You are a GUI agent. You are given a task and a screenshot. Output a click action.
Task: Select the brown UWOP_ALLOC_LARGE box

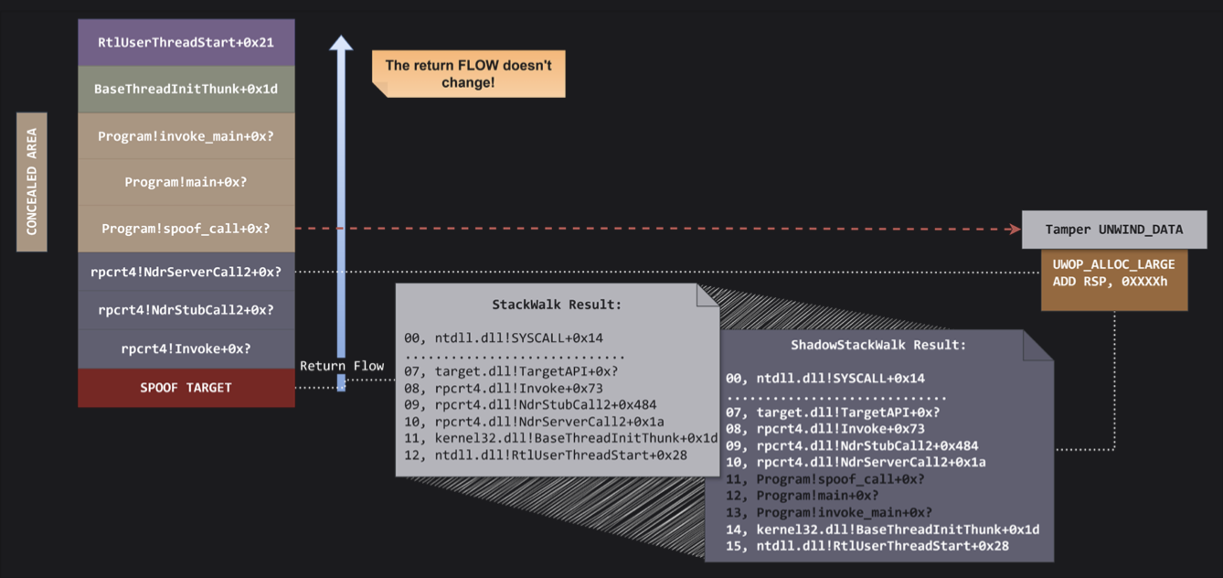[1113, 273]
